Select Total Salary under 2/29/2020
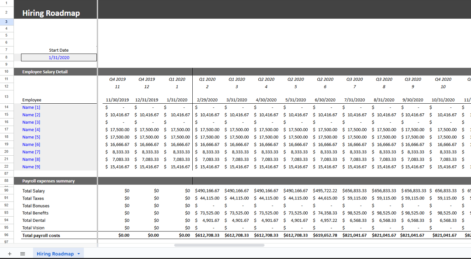The image size is (471, 259). pos(207,191)
